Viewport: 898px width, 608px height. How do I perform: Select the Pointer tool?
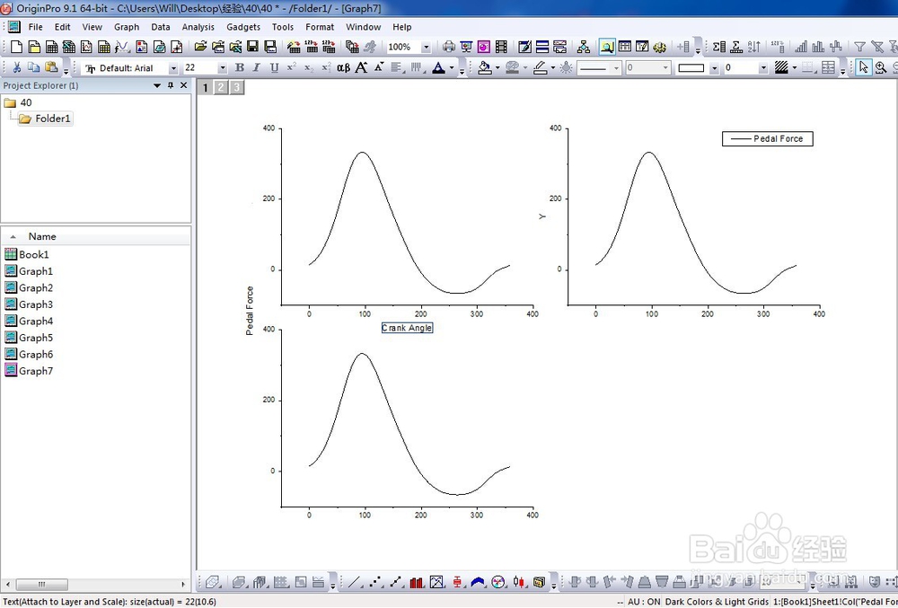point(863,67)
